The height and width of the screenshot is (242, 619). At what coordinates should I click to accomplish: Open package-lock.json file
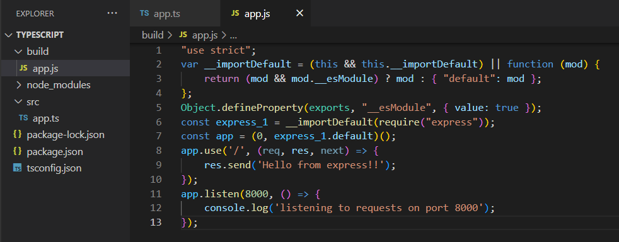click(x=65, y=135)
